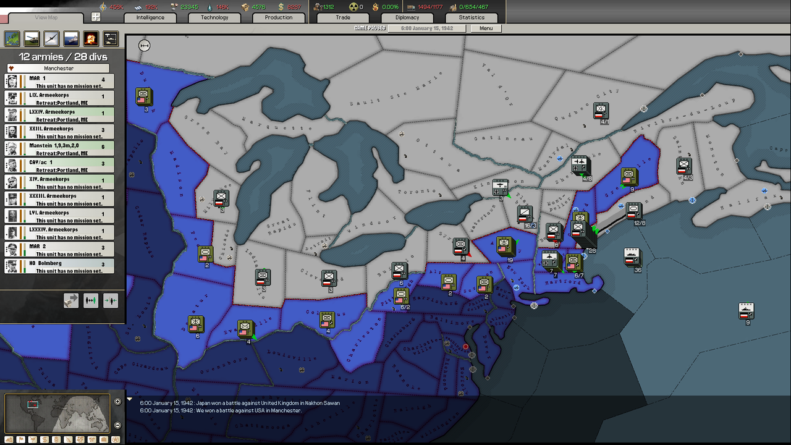Click the reorganize units button
Image resolution: width=791 pixels, height=445 pixels.
[x=91, y=300]
